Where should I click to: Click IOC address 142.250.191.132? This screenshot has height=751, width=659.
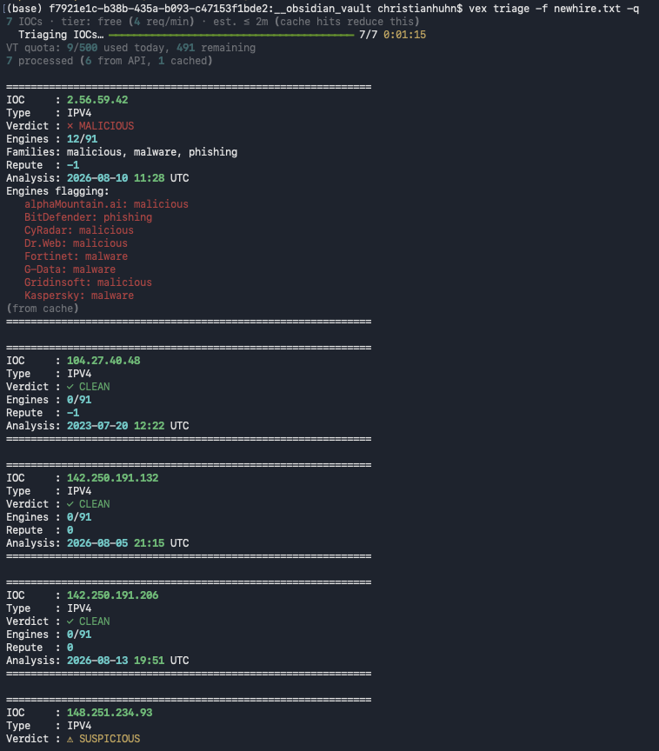pos(112,478)
